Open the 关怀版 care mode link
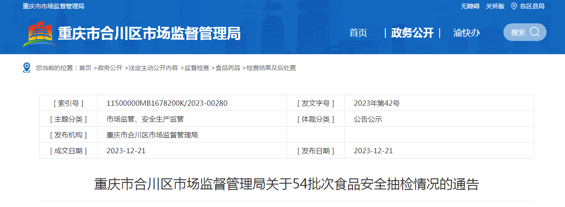565x207 pixels. [x=495, y=6]
